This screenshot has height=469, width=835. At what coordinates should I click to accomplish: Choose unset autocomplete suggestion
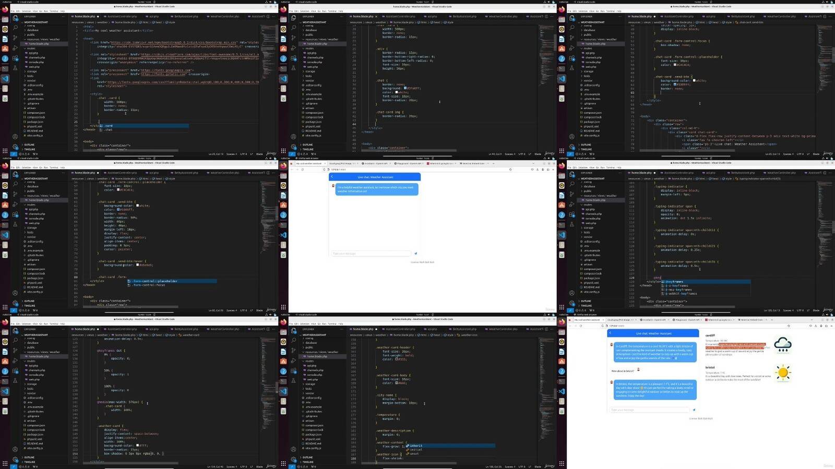coord(450,454)
